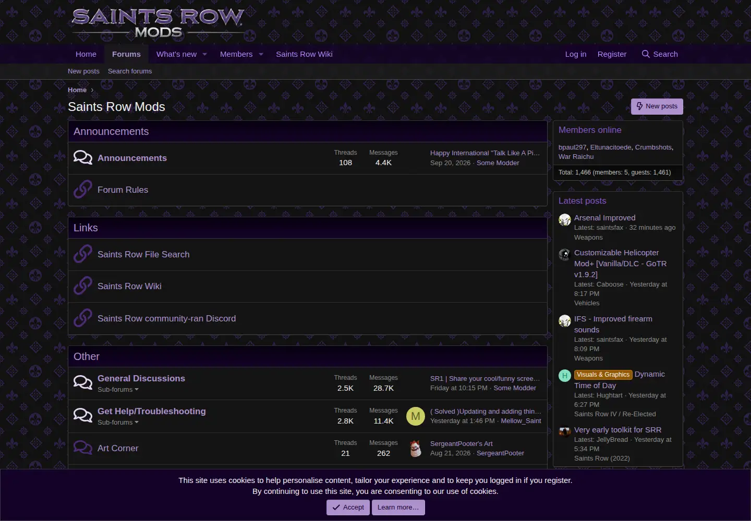This screenshot has height=521, width=751.
Task: Open the Members menu
Action: (x=236, y=54)
